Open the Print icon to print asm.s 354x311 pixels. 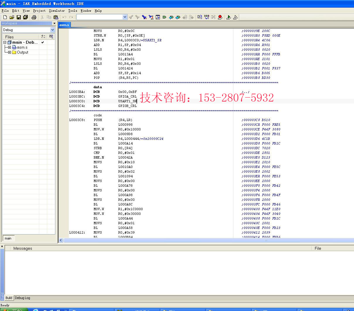34,17
